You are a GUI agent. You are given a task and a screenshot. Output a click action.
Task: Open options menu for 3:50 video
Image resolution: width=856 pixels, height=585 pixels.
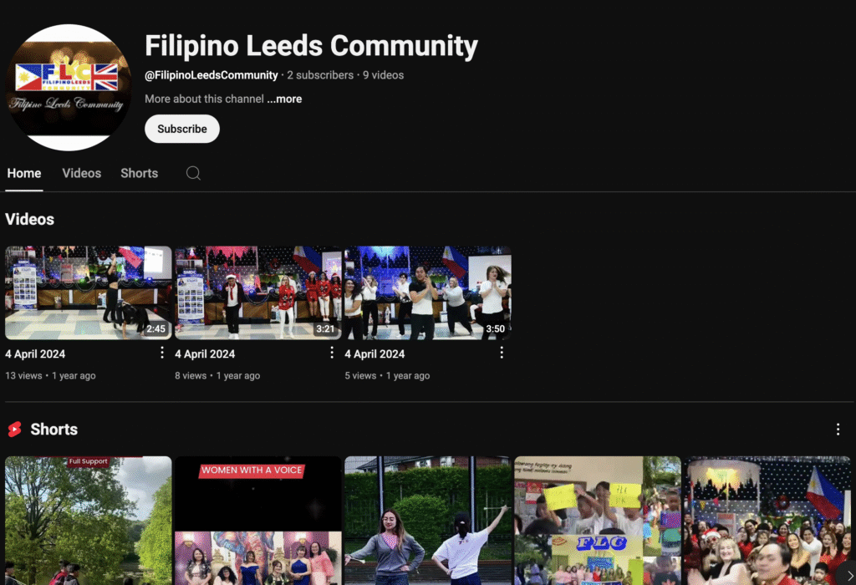[x=502, y=353]
